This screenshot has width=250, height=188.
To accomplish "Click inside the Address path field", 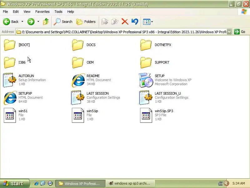I will coord(121,32).
